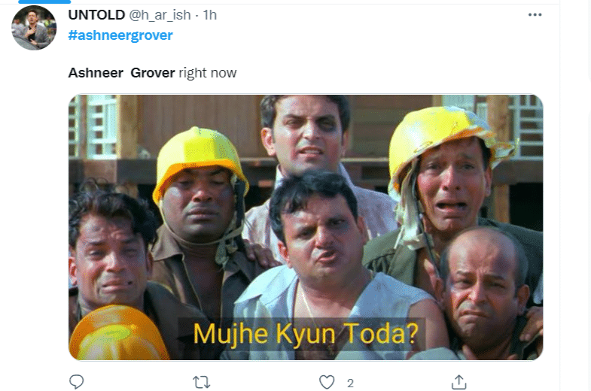Retweet this post using the arrows icon
This screenshot has height=391, width=591.
pos(201,382)
